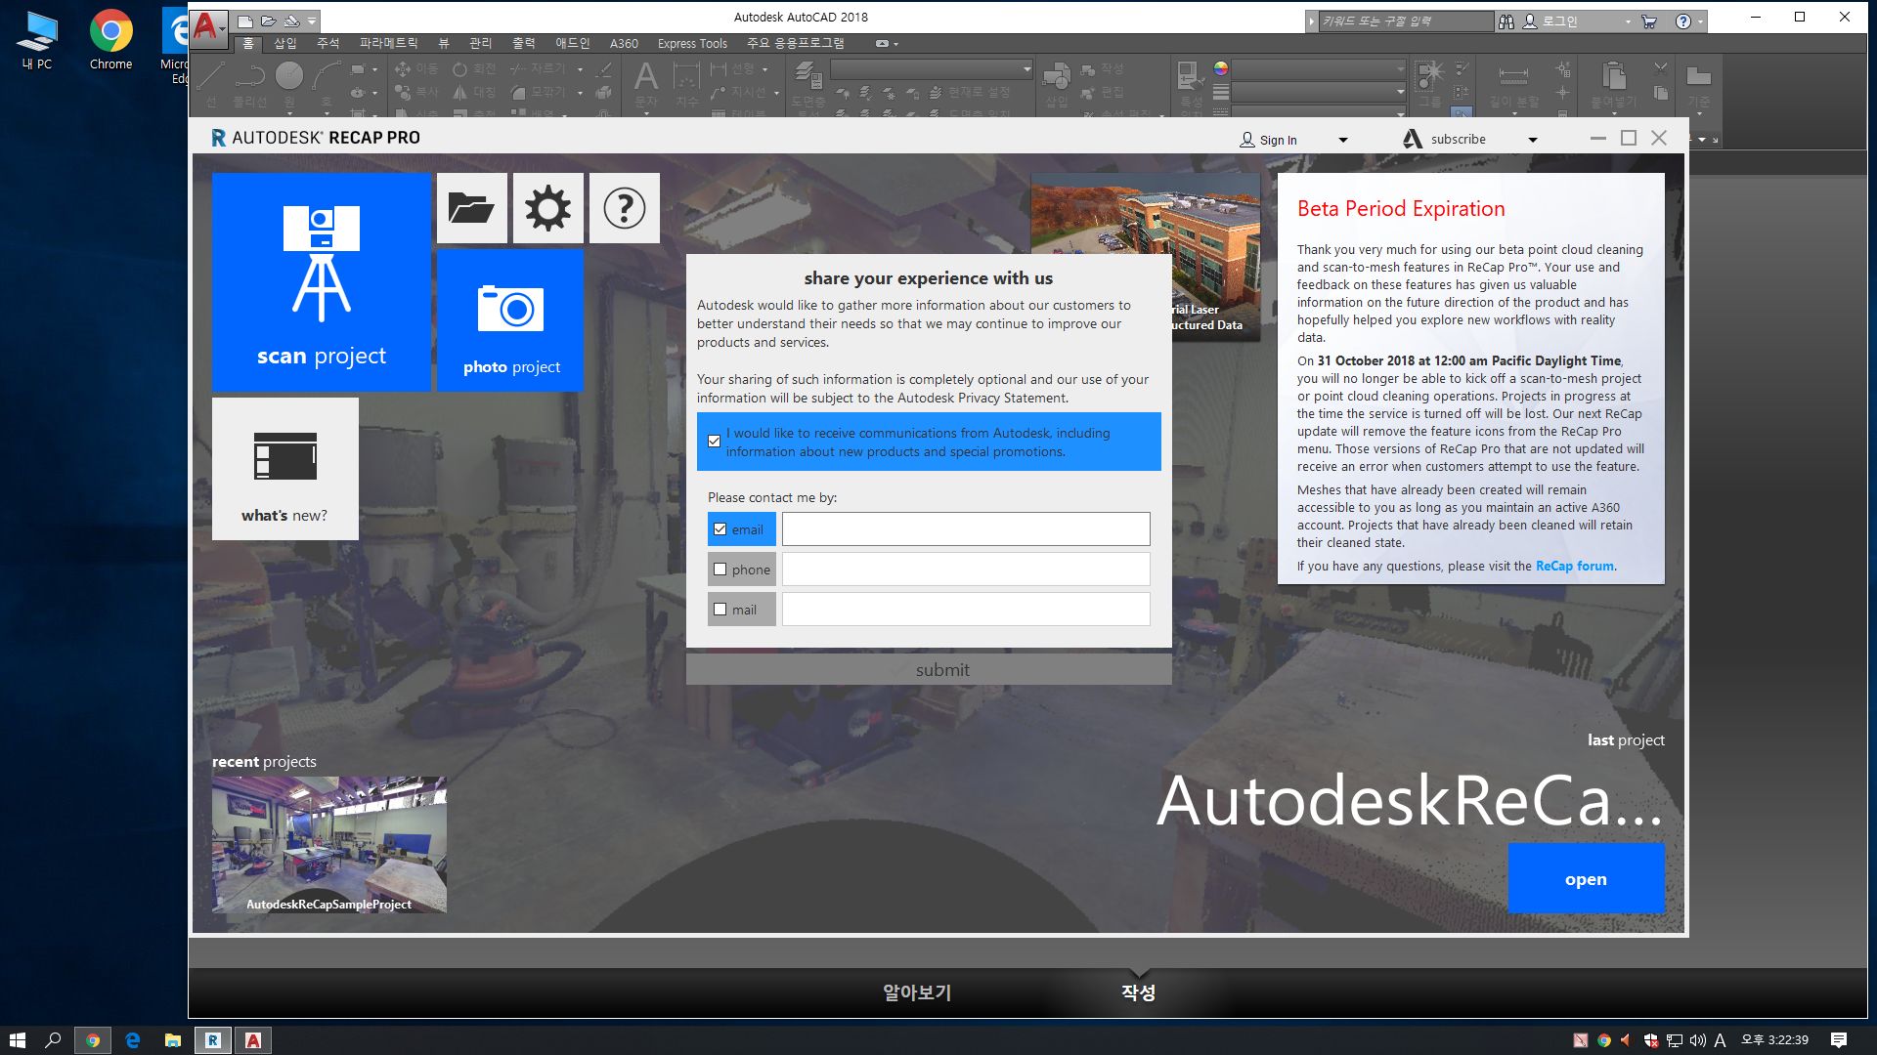1877x1055 pixels.
Task: Click the phone number input field
Action: [966, 570]
